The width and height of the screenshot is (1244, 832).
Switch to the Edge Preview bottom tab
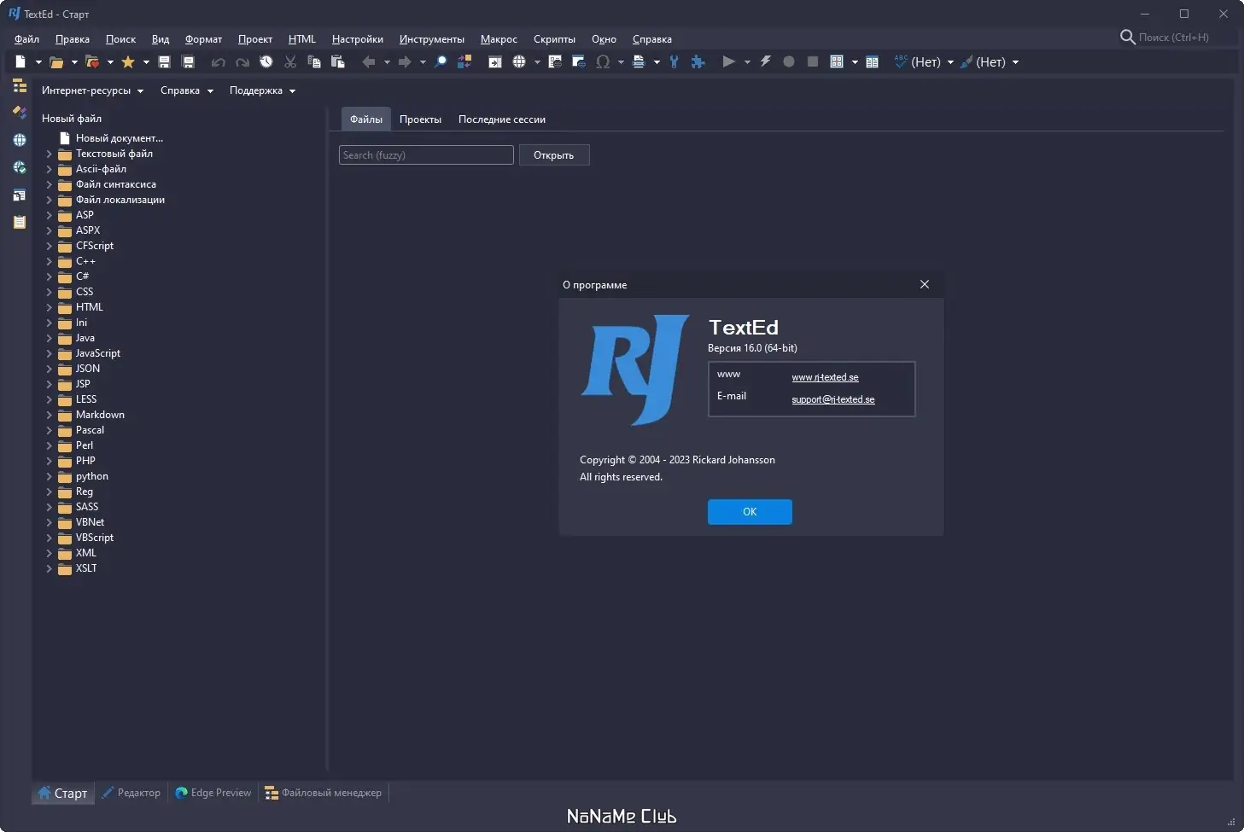213,793
